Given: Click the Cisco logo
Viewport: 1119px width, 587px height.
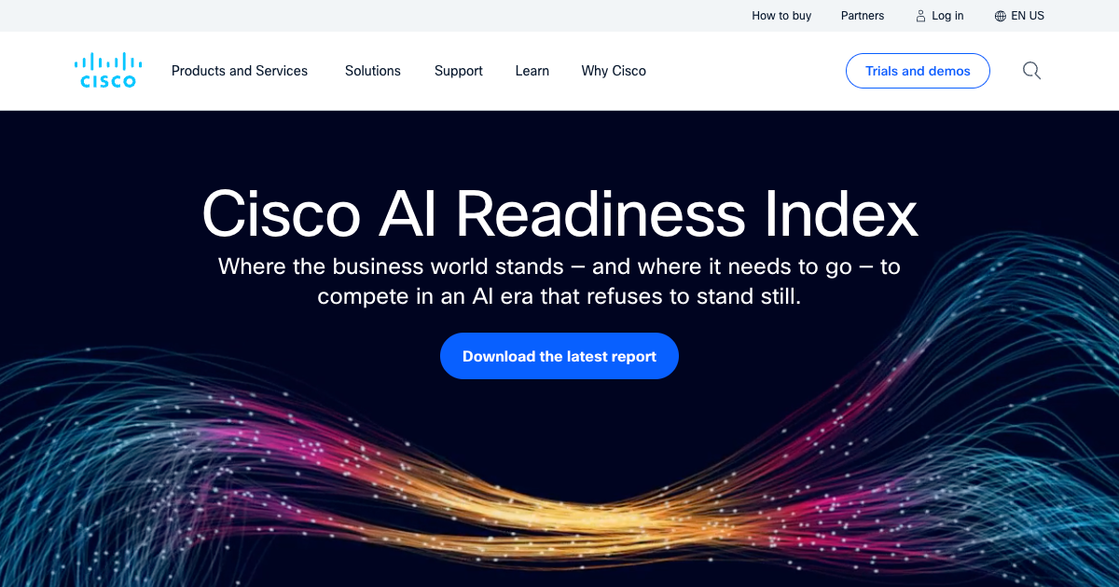Looking at the screenshot, I should coord(108,71).
